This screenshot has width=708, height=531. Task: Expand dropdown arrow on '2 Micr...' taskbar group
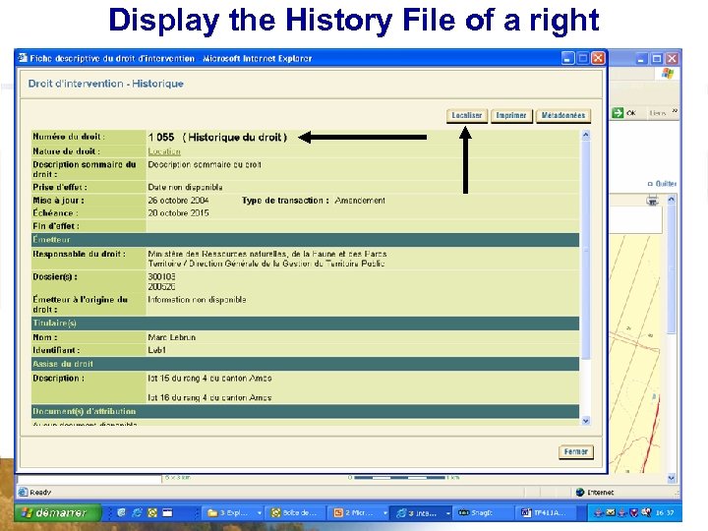385,513
